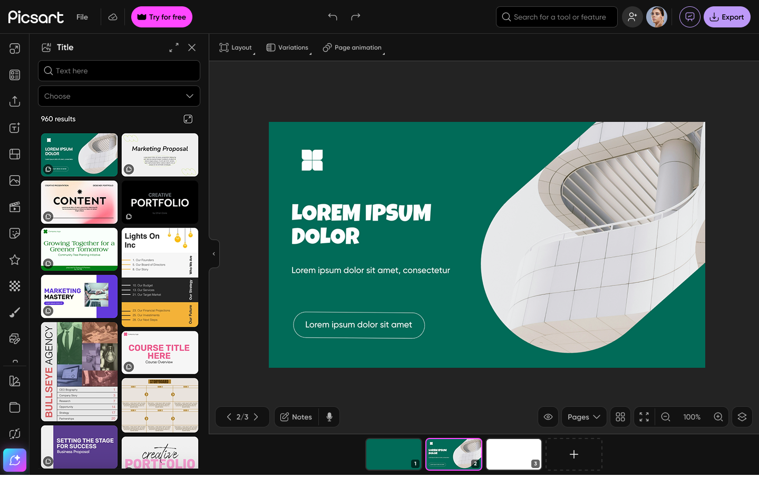Open the File menu
The width and height of the screenshot is (759, 477).
82,17
